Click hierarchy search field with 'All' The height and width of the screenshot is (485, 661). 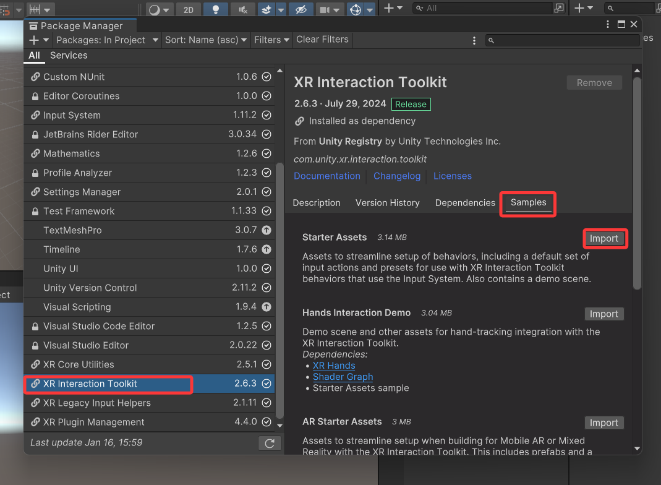point(483,8)
